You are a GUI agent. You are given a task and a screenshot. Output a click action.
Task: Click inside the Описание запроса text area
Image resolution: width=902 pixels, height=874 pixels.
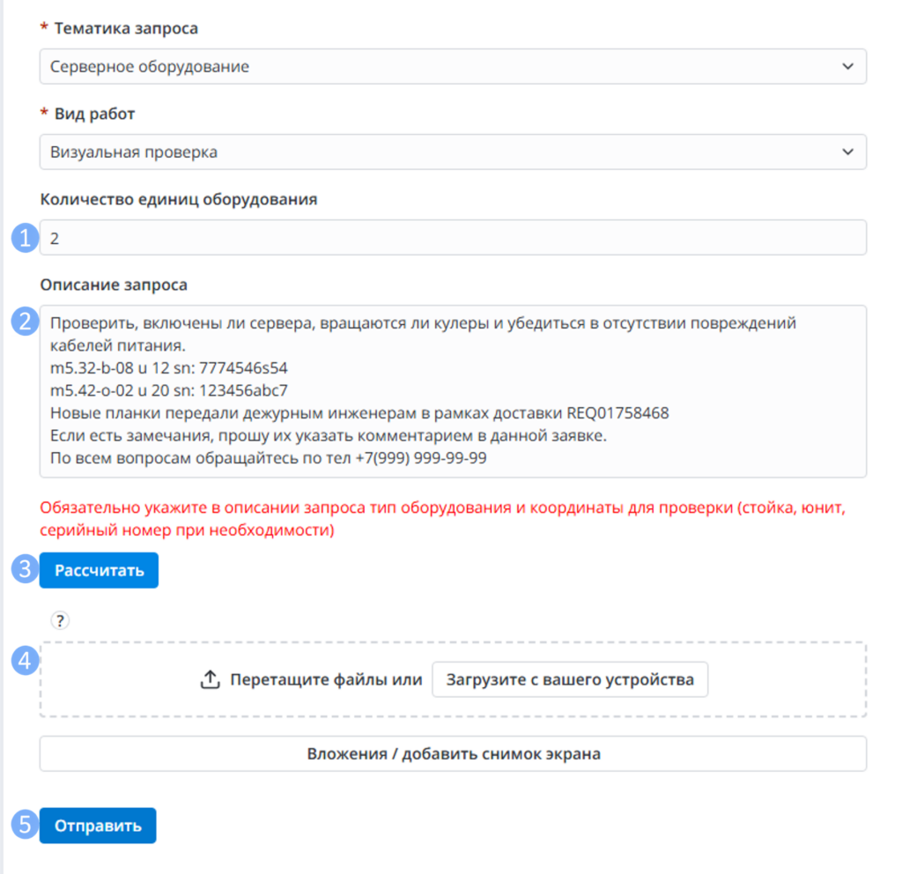(x=453, y=391)
